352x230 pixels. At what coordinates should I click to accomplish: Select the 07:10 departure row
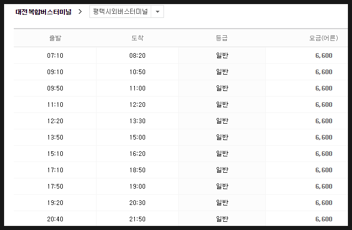pos(181,56)
